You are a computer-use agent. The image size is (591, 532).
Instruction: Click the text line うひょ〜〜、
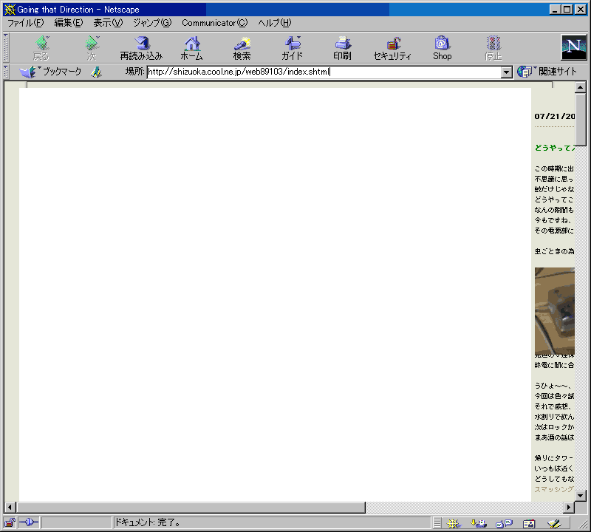click(x=553, y=386)
